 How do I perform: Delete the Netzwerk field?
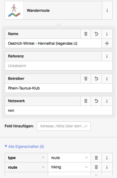86,101
